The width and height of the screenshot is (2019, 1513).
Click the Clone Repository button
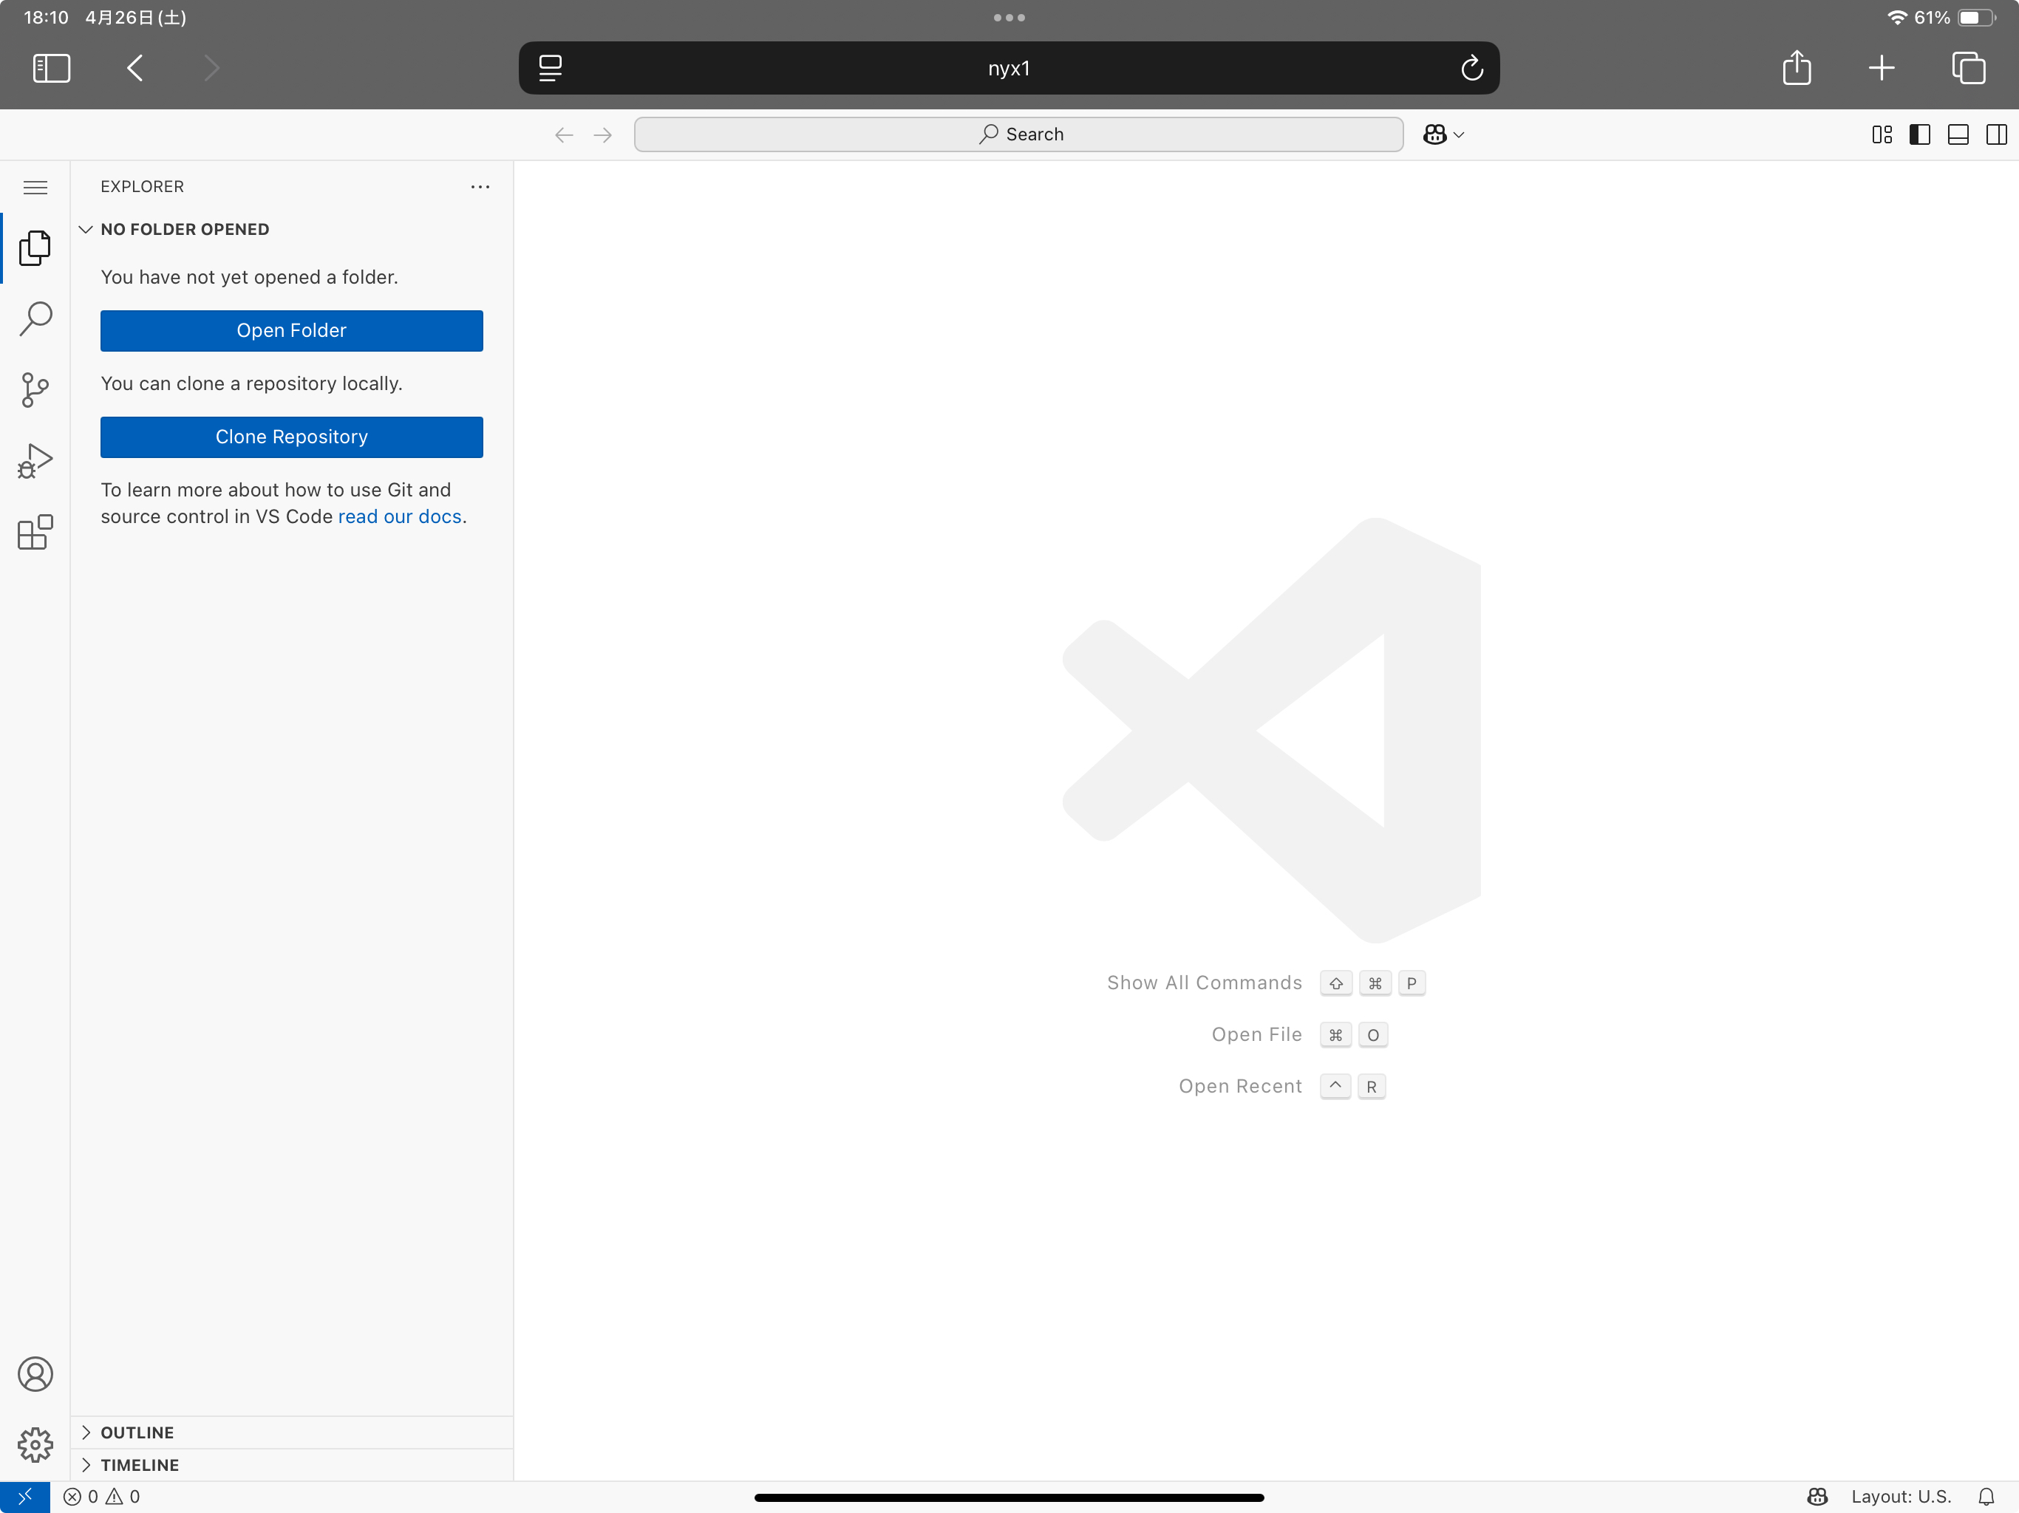(x=291, y=437)
